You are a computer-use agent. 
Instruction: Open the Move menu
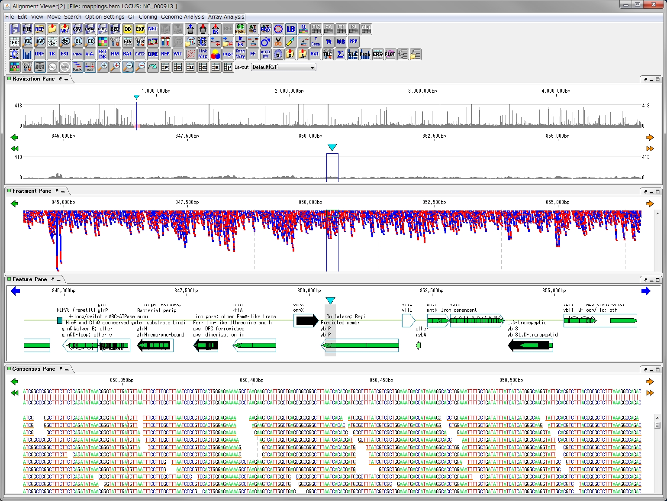[54, 17]
